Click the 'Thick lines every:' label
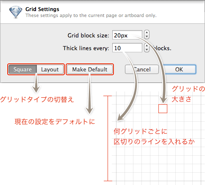Viewport: 205px width, 185px height. (86, 48)
